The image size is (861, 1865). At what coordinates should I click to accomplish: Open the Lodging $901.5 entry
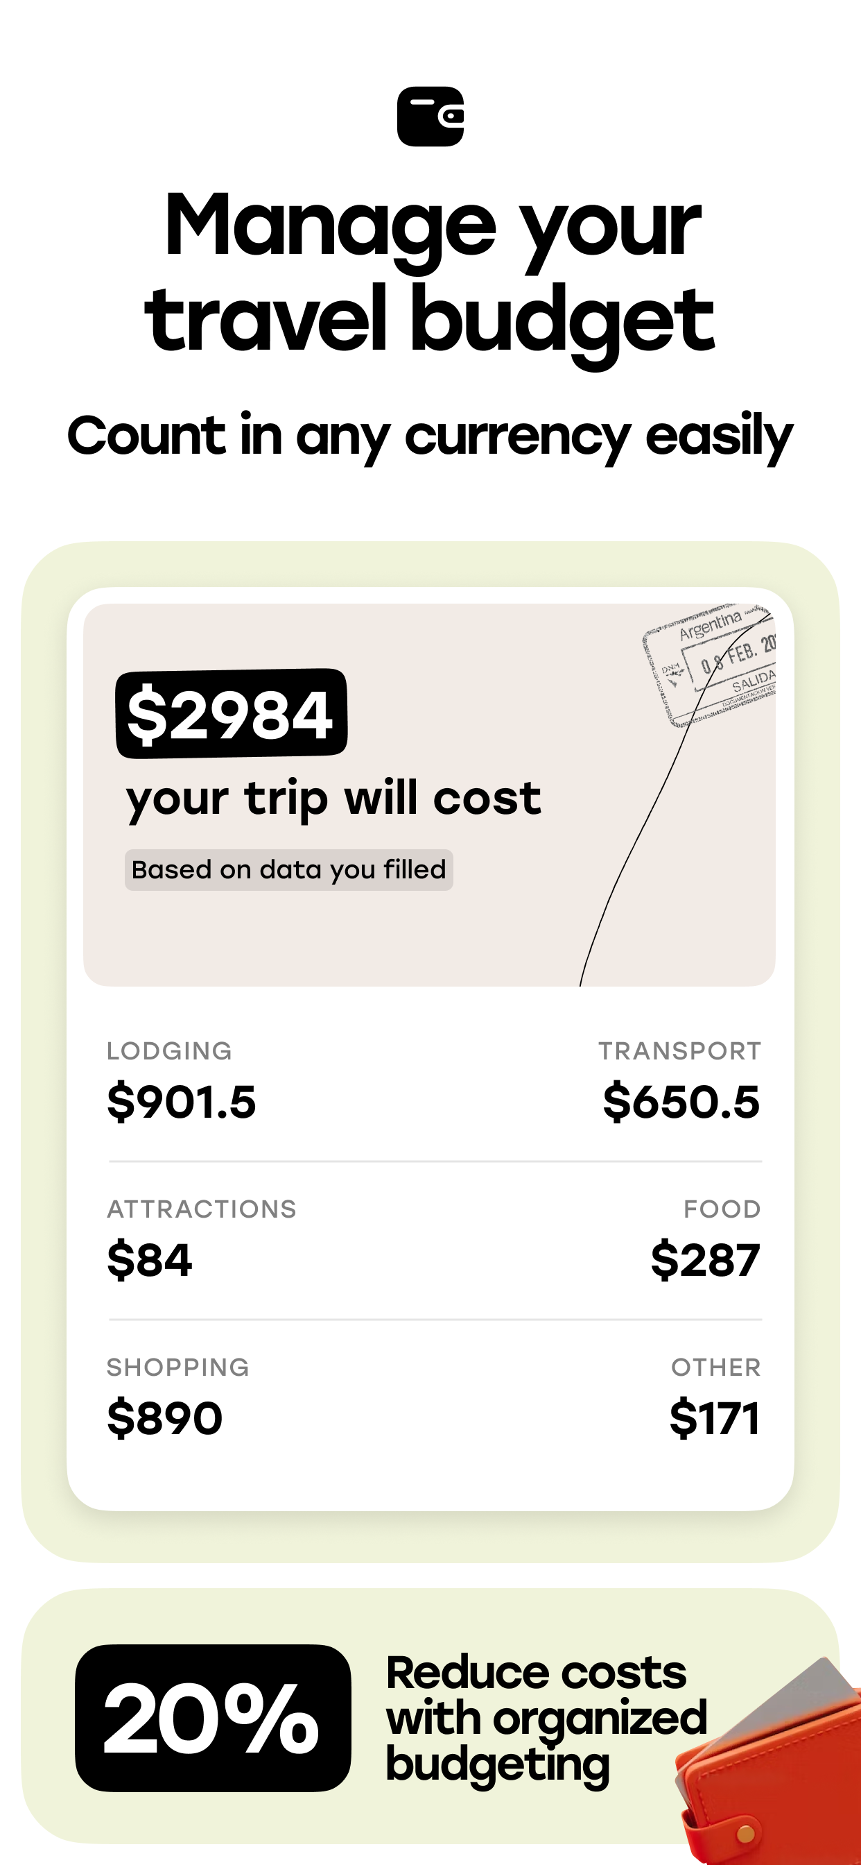pos(181,1082)
